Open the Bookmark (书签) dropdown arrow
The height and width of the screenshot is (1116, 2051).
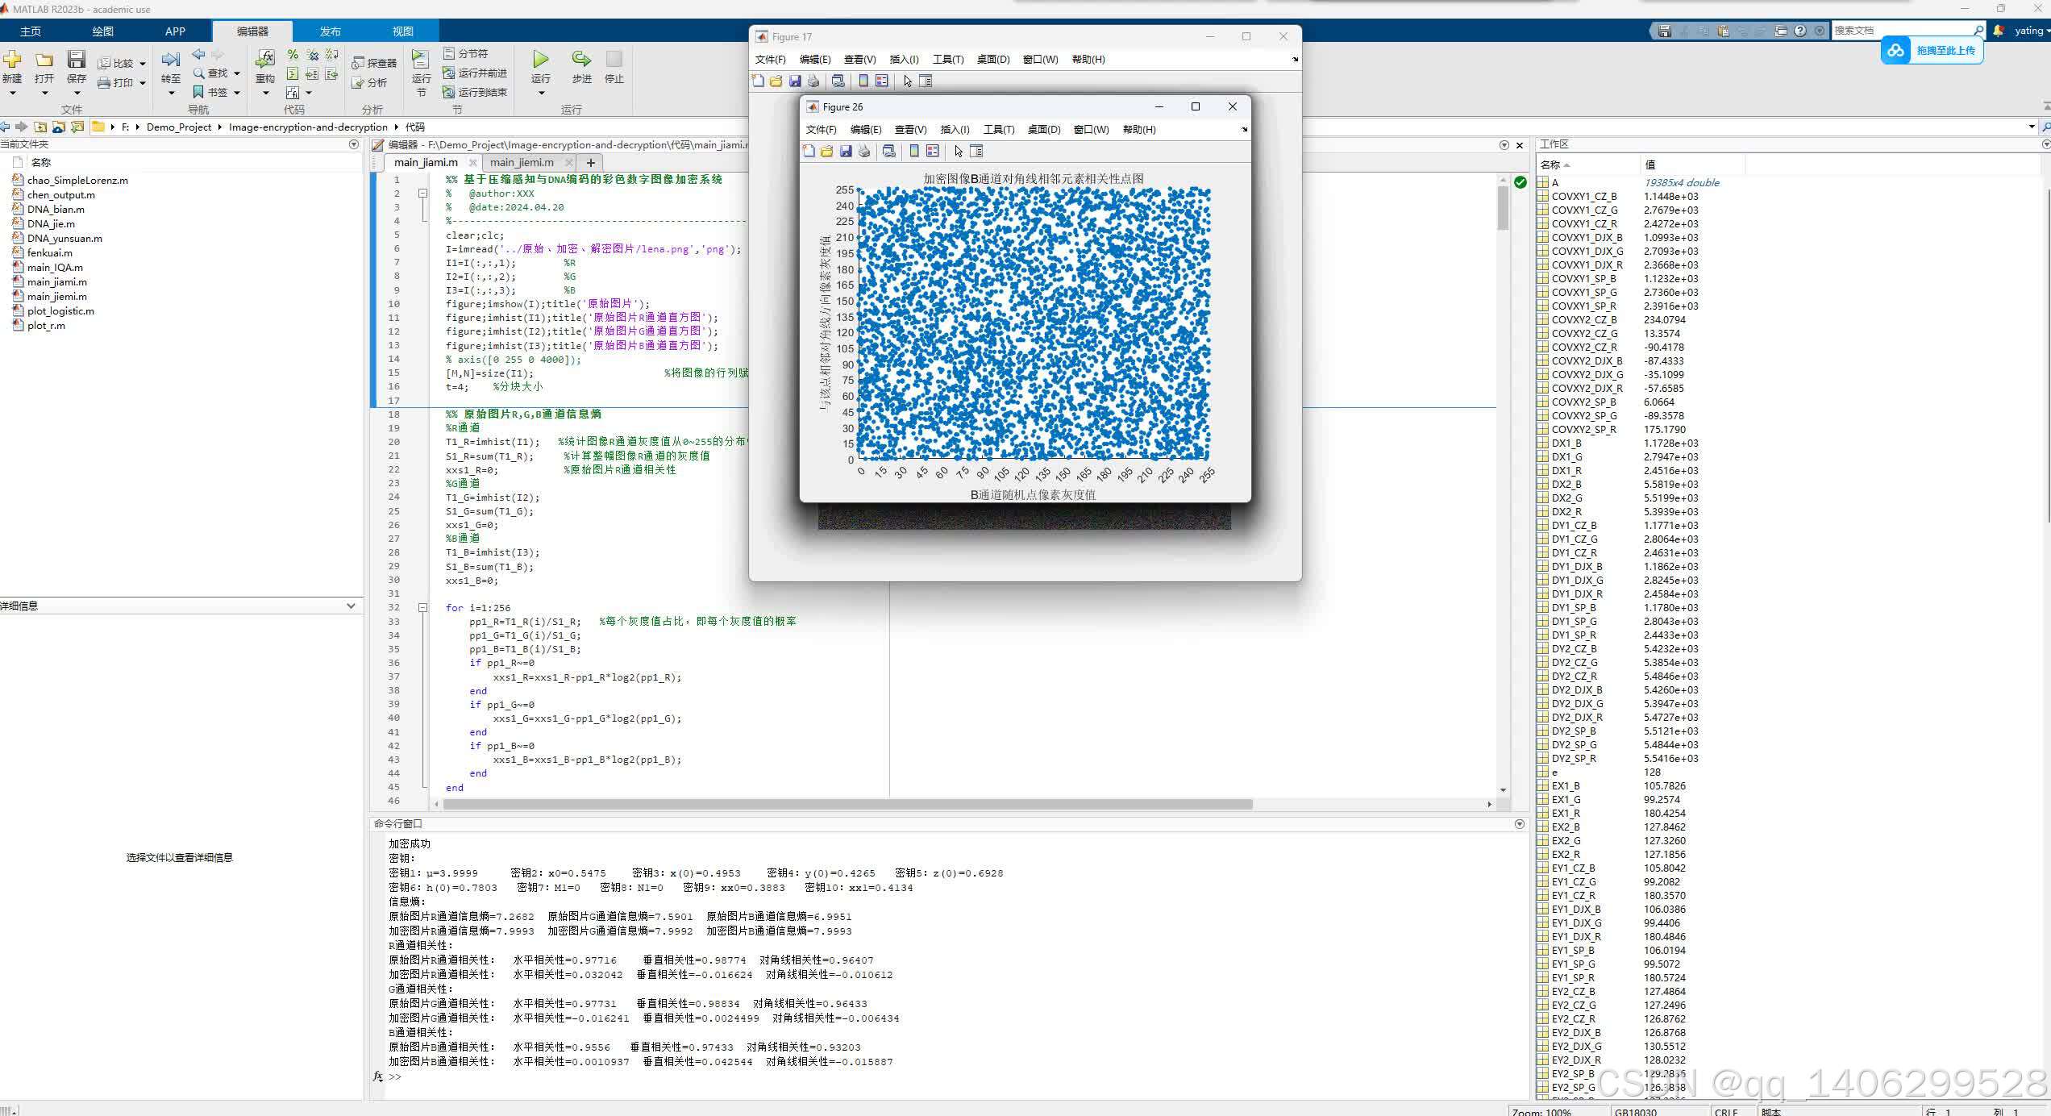(237, 93)
